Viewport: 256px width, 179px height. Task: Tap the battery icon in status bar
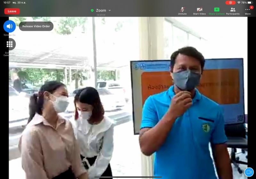coord(250,3)
